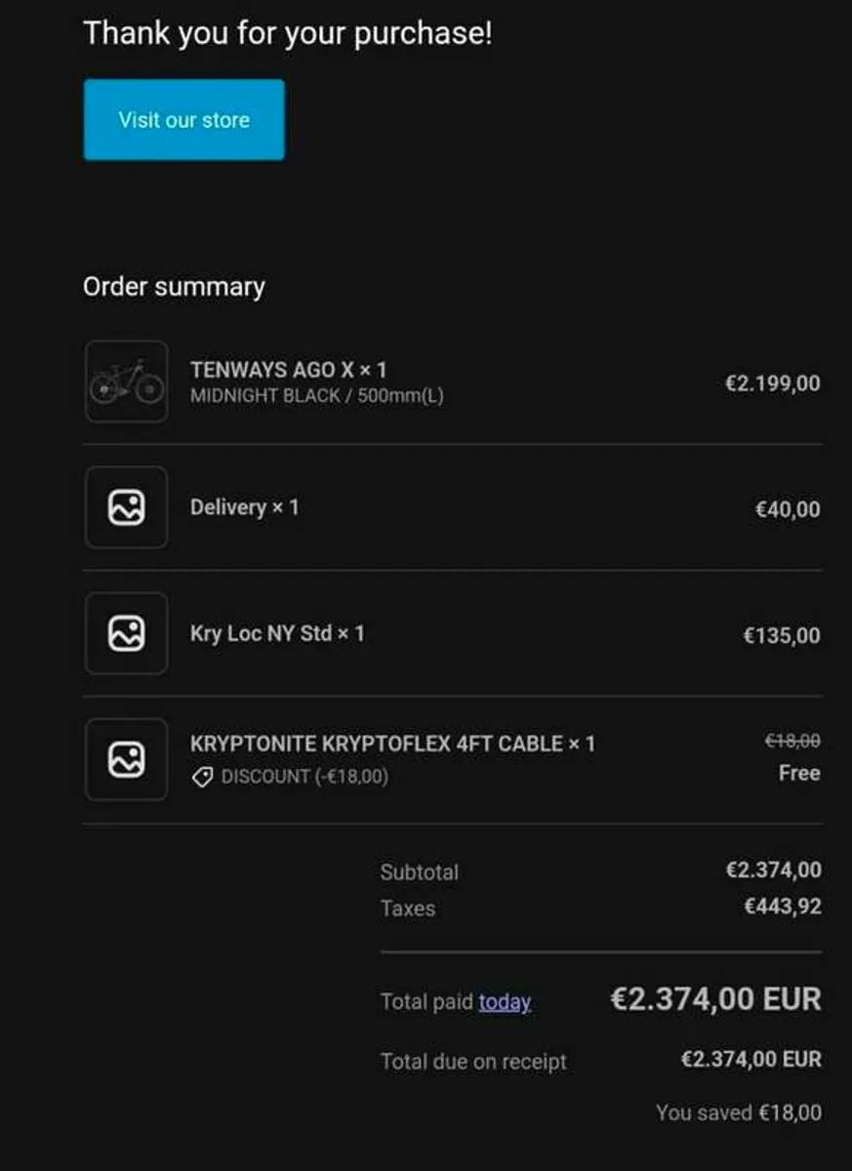852x1171 pixels.
Task: Open the 'today' link in total paid
Action: tap(505, 1002)
